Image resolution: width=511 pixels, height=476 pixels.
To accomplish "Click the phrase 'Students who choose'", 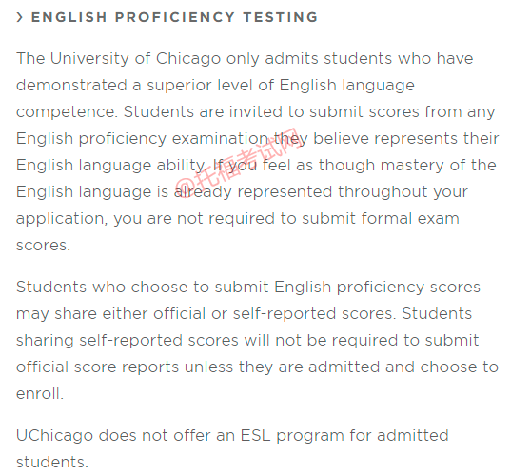I will 102,288.
